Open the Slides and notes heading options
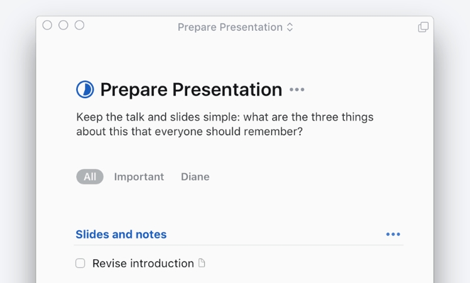This screenshot has height=283, width=470. point(393,235)
